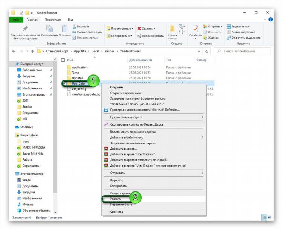Open the Help question mark icon
Viewport: 282px width, 229px height.
[270, 20]
